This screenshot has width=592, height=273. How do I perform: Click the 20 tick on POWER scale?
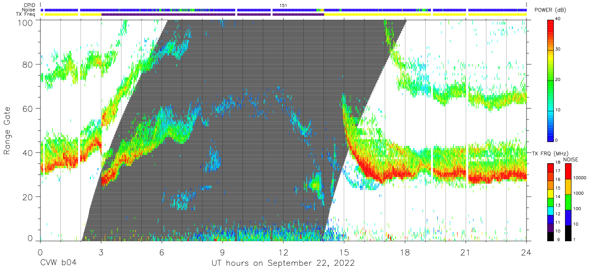(559, 80)
